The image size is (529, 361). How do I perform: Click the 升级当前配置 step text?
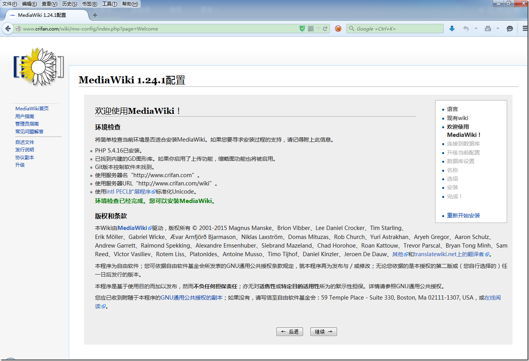click(463, 153)
